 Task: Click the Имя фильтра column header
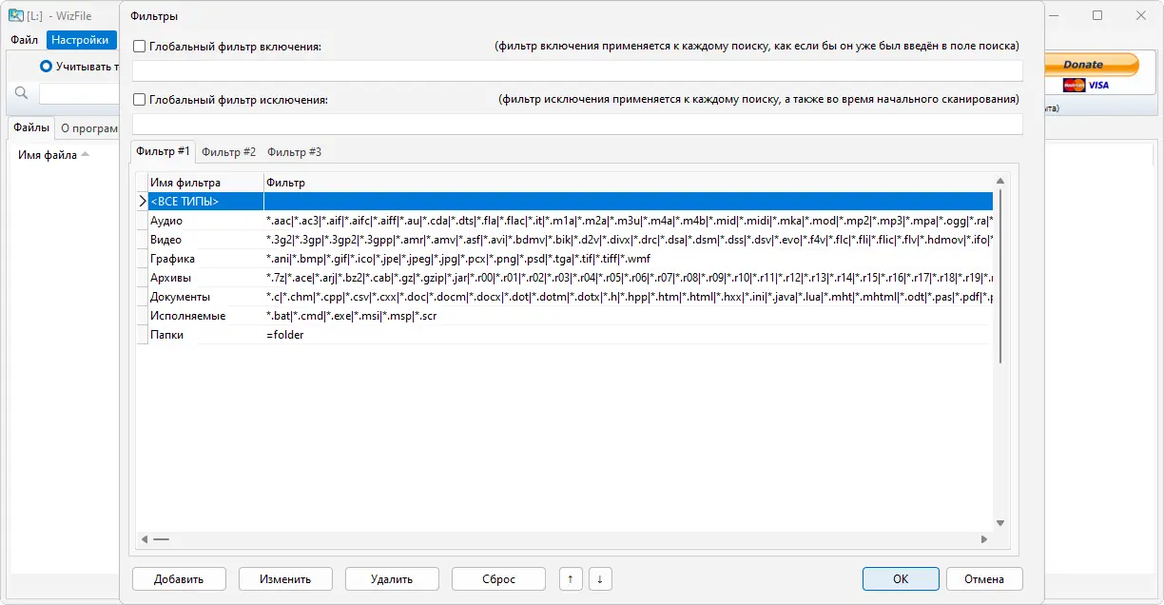click(x=205, y=183)
